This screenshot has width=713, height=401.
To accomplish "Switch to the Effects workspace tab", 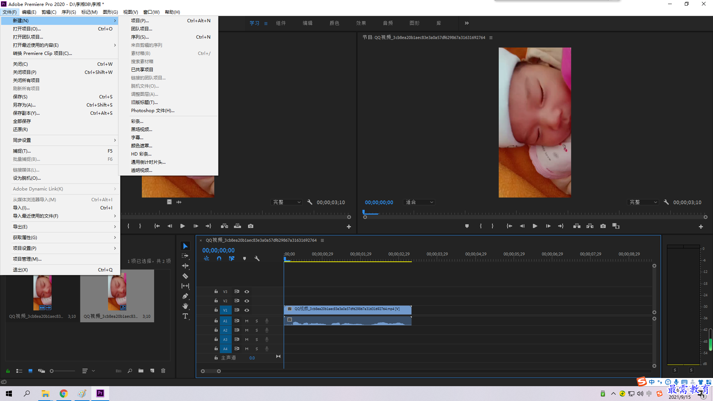I will 361,23.
